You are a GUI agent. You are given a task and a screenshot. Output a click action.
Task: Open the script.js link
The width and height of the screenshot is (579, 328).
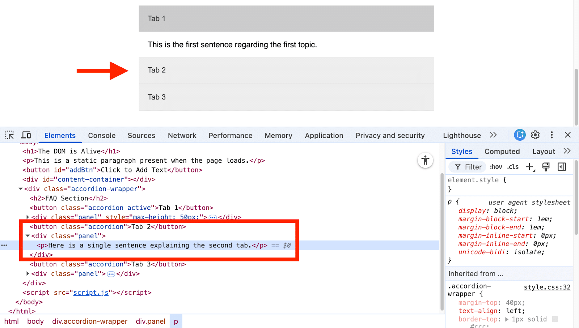tap(91, 293)
